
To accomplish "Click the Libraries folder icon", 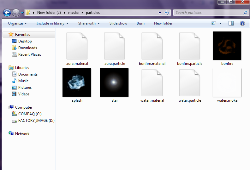I will [11, 68].
